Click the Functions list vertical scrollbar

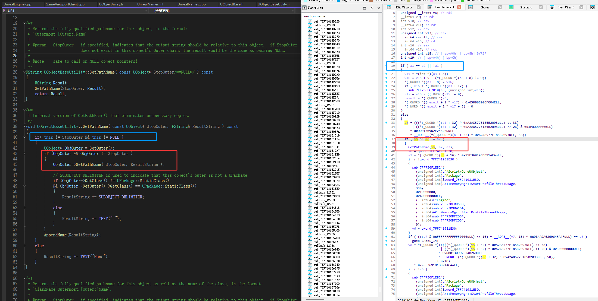(x=380, y=289)
